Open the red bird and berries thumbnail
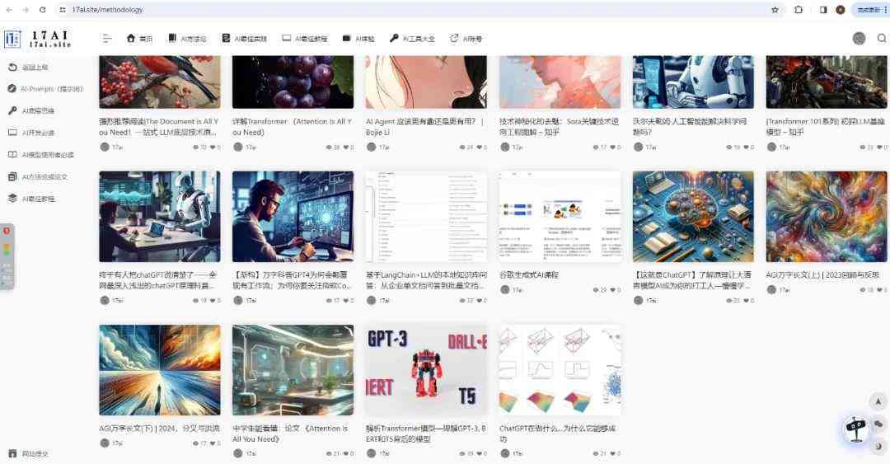This screenshot has height=464, width=890. tap(160, 82)
